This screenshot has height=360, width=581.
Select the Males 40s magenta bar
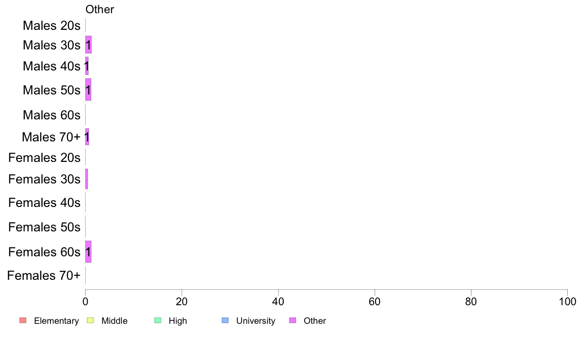[x=87, y=66]
